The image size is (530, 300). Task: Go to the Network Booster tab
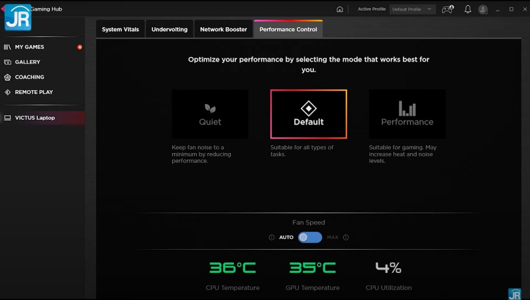point(223,29)
